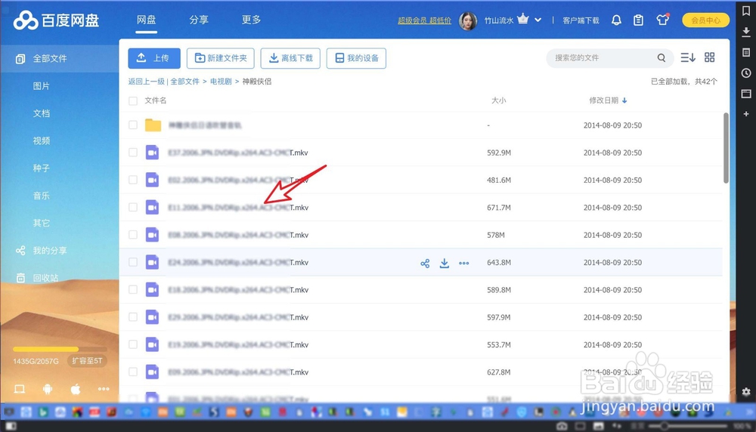Click the 离线下载 button
The height and width of the screenshot is (432, 756).
point(290,58)
